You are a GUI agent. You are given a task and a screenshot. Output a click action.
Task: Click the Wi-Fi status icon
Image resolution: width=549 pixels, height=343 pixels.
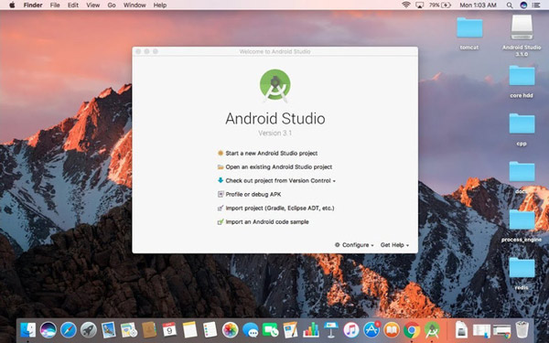[x=405, y=5]
